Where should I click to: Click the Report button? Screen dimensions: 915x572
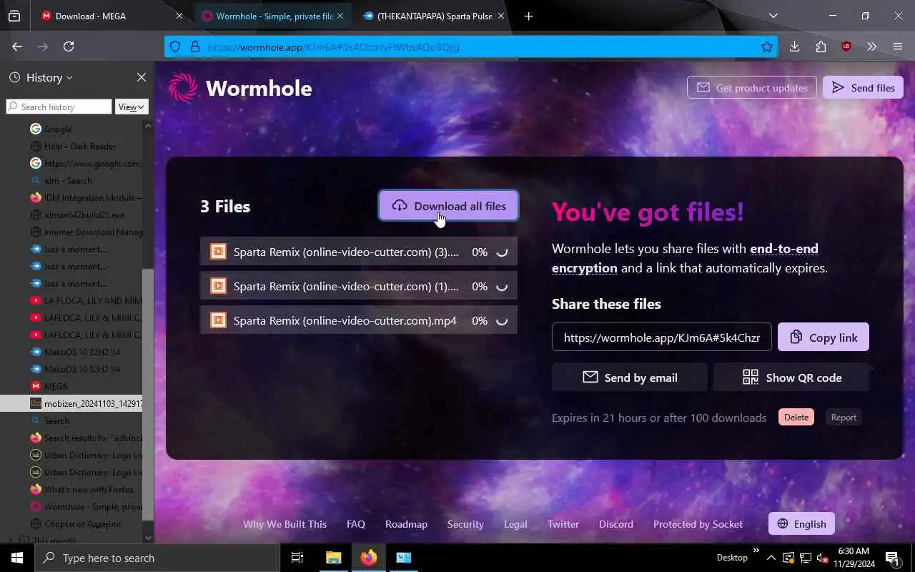pos(844,418)
